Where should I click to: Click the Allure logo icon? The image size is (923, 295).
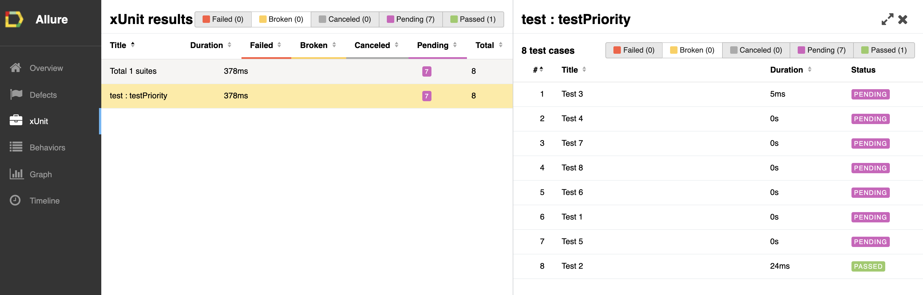[14, 19]
